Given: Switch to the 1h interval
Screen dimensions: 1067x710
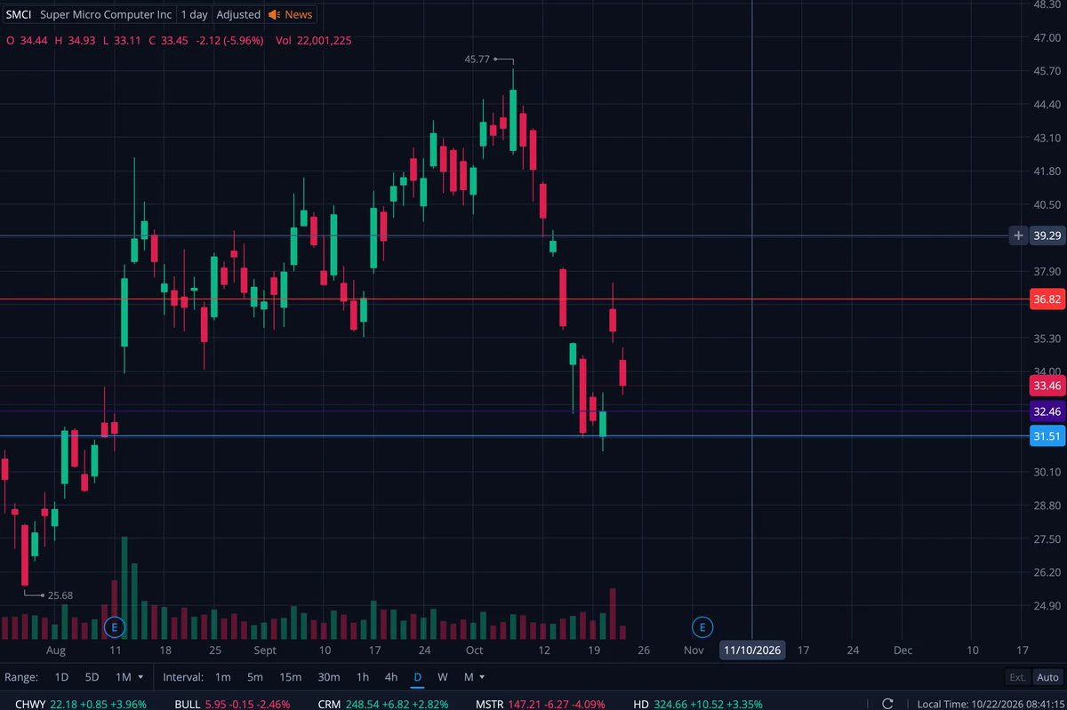Looking at the screenshot, I should 363,677.
